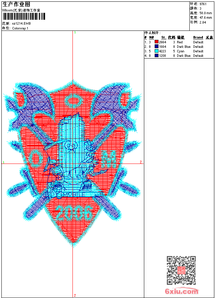Click the red color swatch in row 1

pos(156,42)
